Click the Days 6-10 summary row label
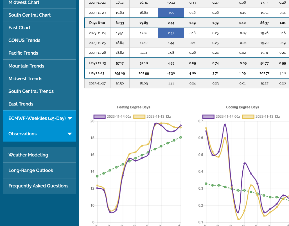 click(97, 23)
